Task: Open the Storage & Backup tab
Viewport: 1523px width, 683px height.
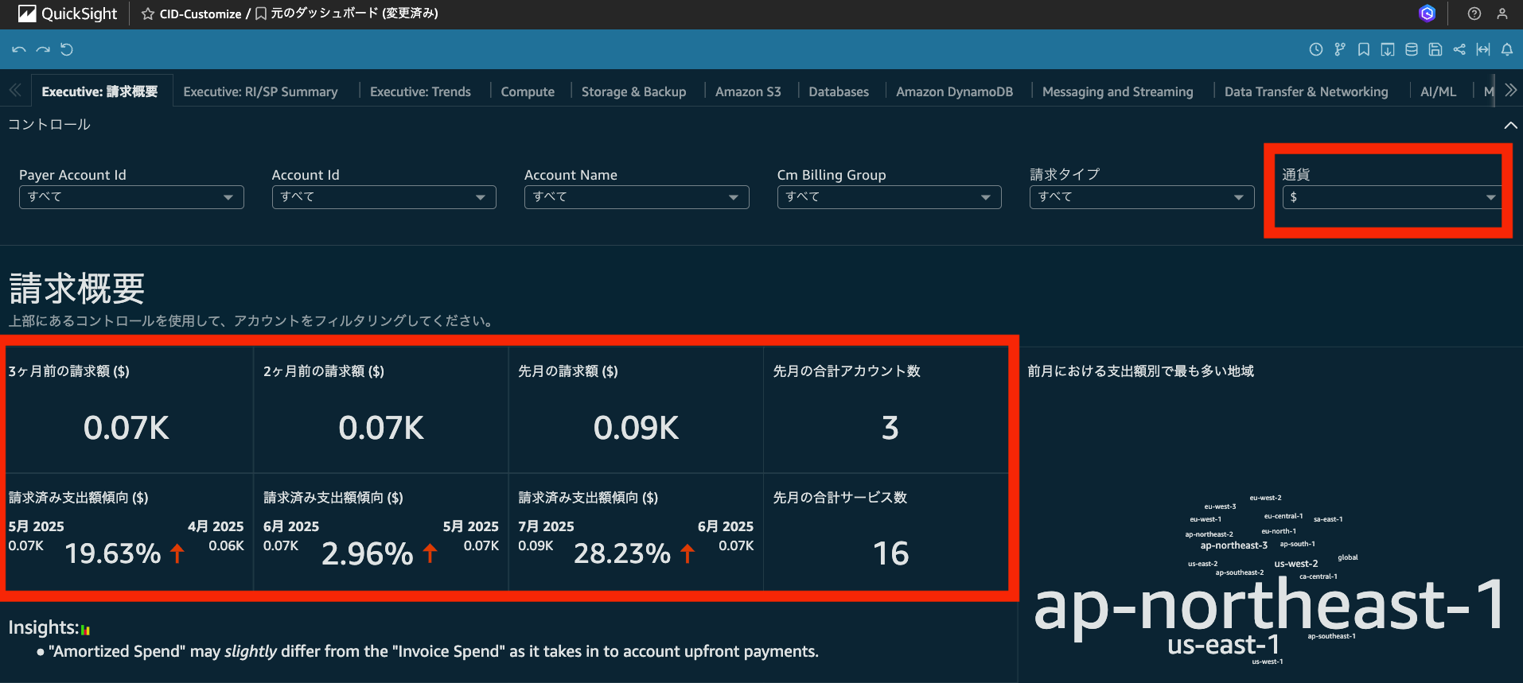Action: (634, 91)
